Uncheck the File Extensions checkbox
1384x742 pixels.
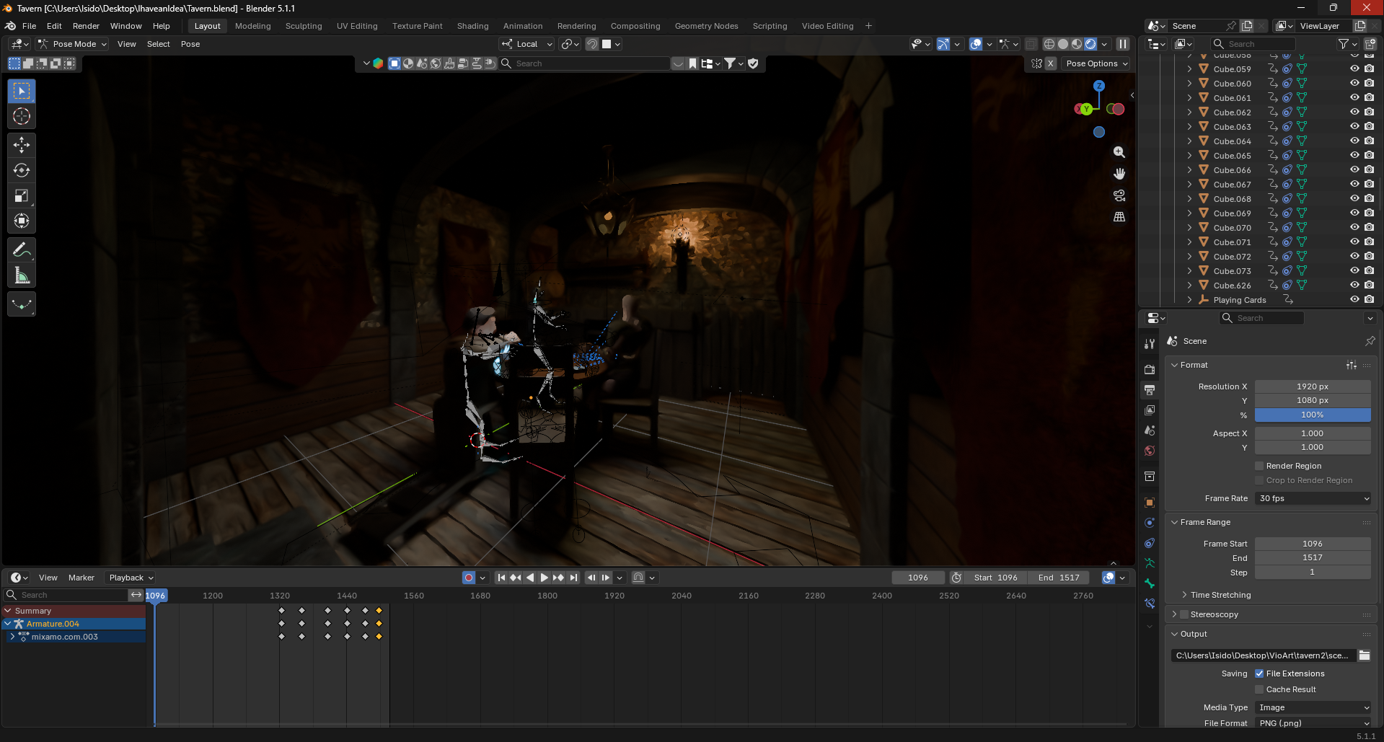[x=1259, y=673]
